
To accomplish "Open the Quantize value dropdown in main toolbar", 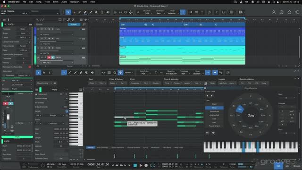I will [148, 13].
